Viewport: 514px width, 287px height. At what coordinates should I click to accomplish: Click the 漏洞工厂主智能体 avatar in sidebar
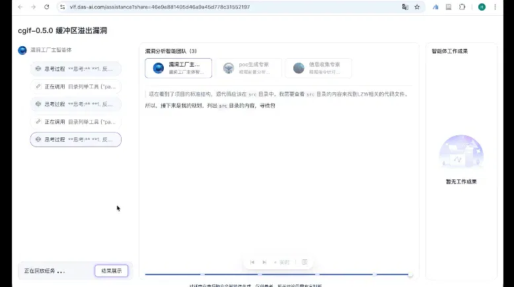(x=22, y=50)
